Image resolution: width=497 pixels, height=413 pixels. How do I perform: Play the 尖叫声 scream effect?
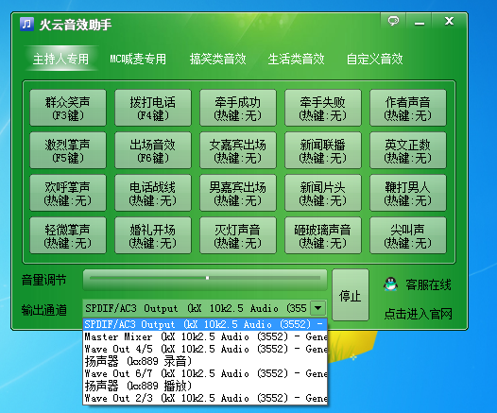[x=408, y=235]
